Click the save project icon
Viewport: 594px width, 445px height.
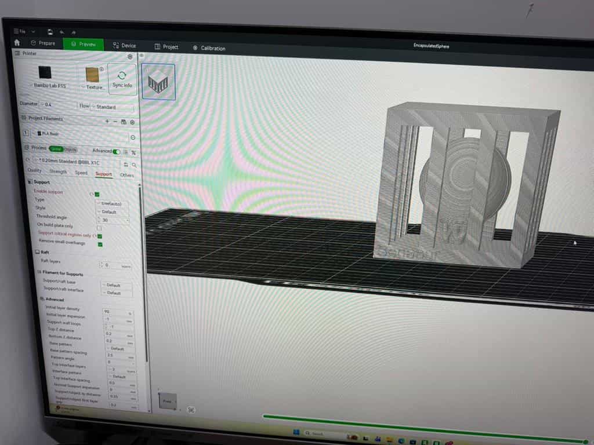(50, 32)
